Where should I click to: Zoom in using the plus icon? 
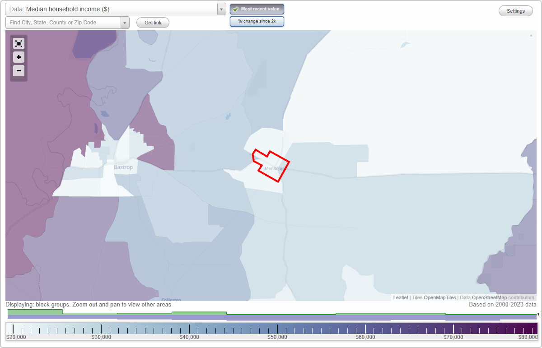tap(19, 57)
